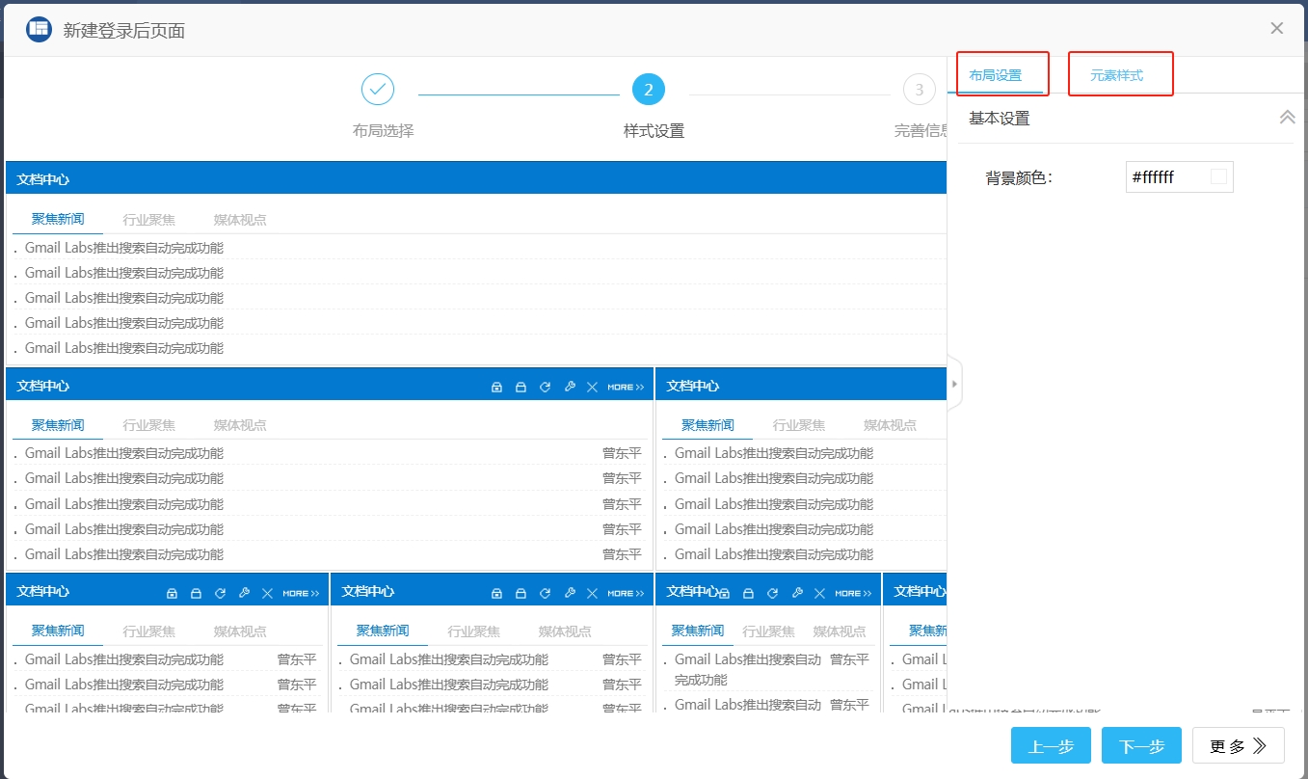Viewport: 1308px width, 779px height.
Task: Click the refresh icon in bottom-left 文档中心 panel header
Action: 220,593
